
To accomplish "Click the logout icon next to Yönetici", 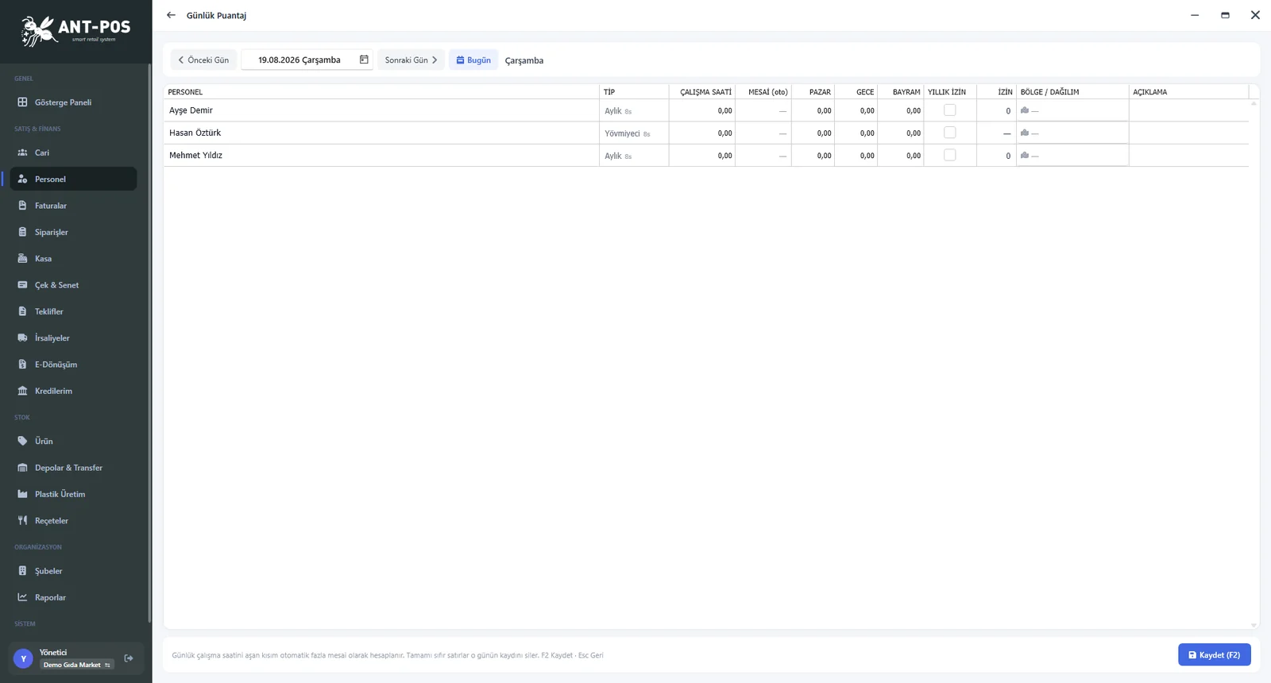I will (x=129, y=658).
